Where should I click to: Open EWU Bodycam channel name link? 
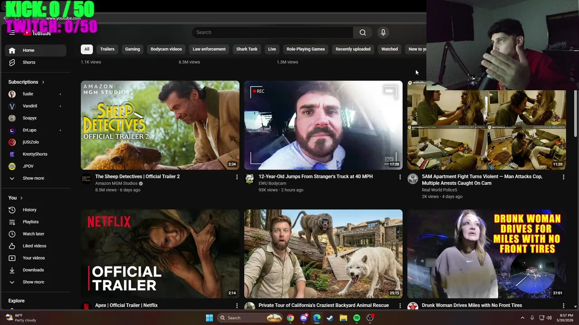272,183
